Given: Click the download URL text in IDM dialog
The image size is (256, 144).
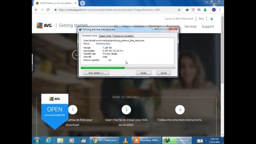Looking at the screenshot, I should 114,40.
